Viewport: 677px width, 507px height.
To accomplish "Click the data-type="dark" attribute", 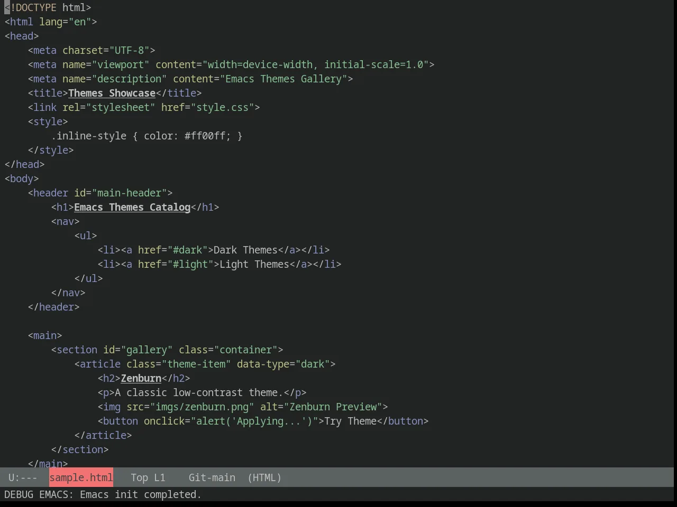I will coord(283,364).
